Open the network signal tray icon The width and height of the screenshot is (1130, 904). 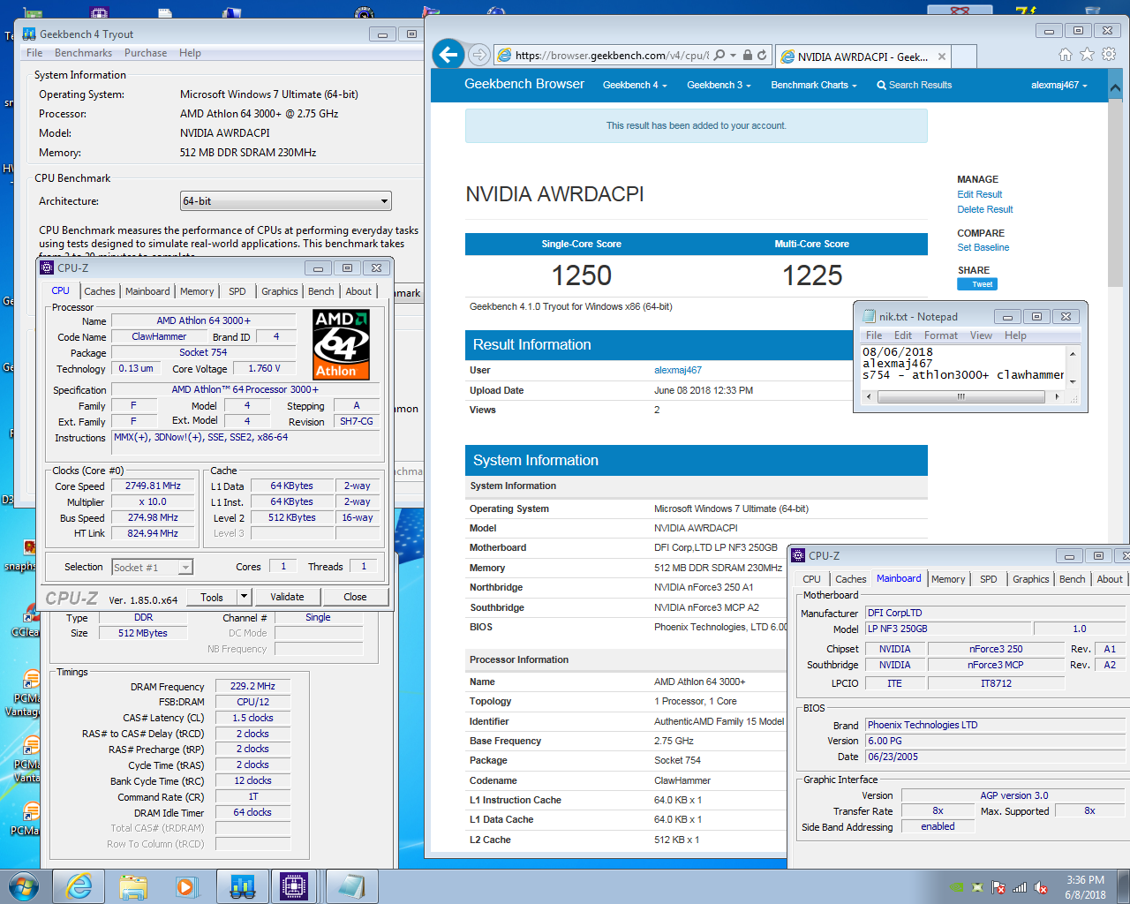click(x=1020, y=887)
